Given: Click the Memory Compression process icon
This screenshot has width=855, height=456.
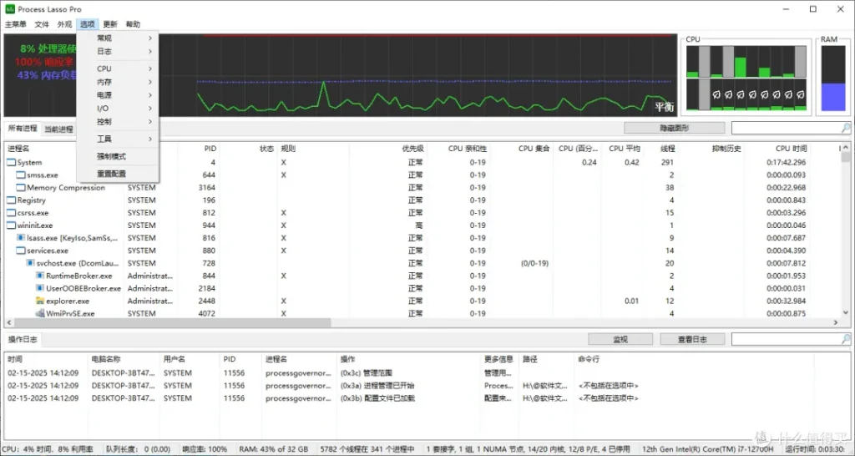Looking at the screenshot, I should click(21, 188).
